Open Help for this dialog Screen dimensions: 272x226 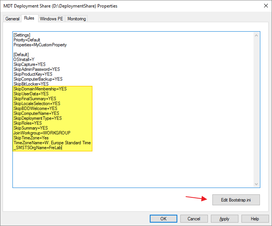click(255, 219)
